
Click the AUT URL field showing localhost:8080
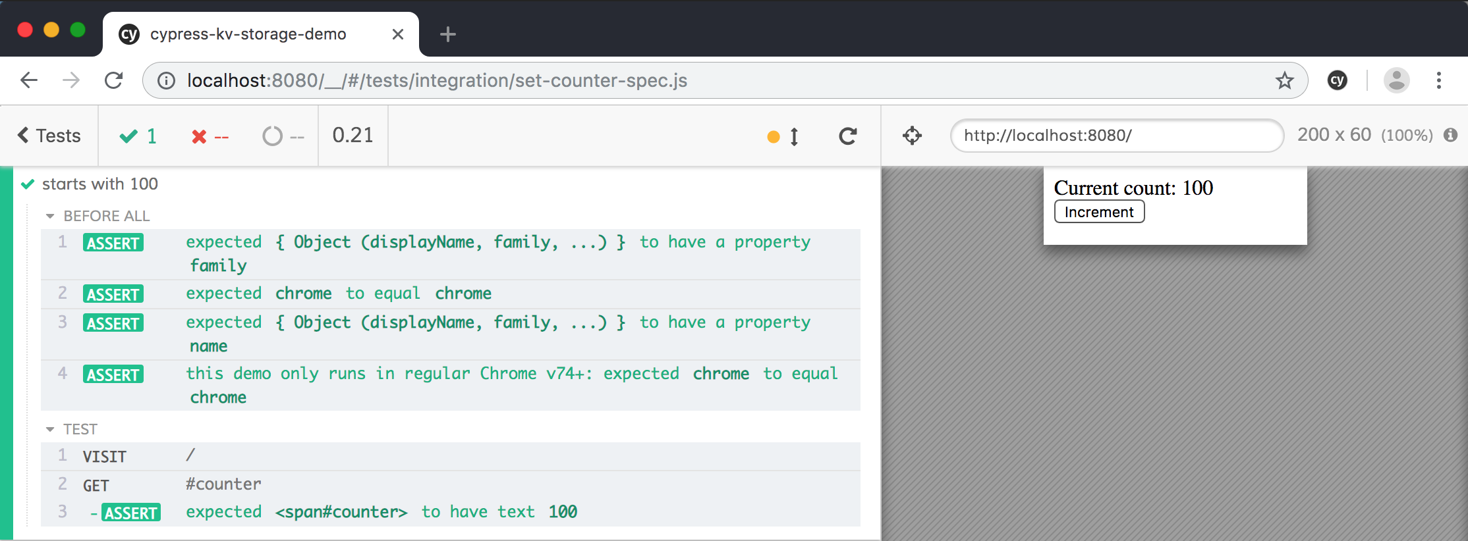1116,136
